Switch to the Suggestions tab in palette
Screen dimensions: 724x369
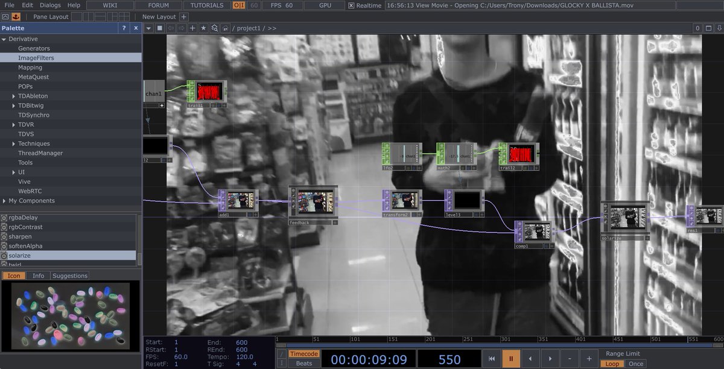pyautogui.click(x=70, y=276)
